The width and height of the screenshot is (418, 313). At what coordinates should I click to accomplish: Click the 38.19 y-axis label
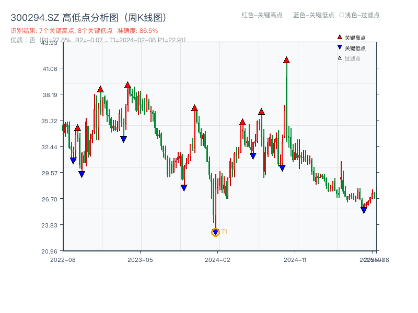50,95
